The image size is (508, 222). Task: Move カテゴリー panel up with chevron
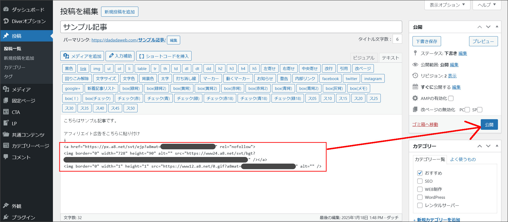click(x=480, y=146)
